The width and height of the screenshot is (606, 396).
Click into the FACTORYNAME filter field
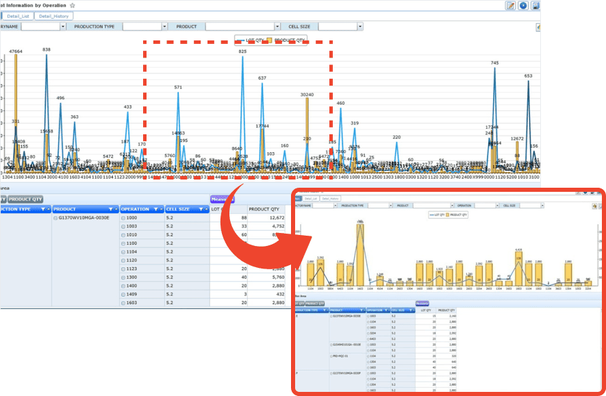(40, 26)
